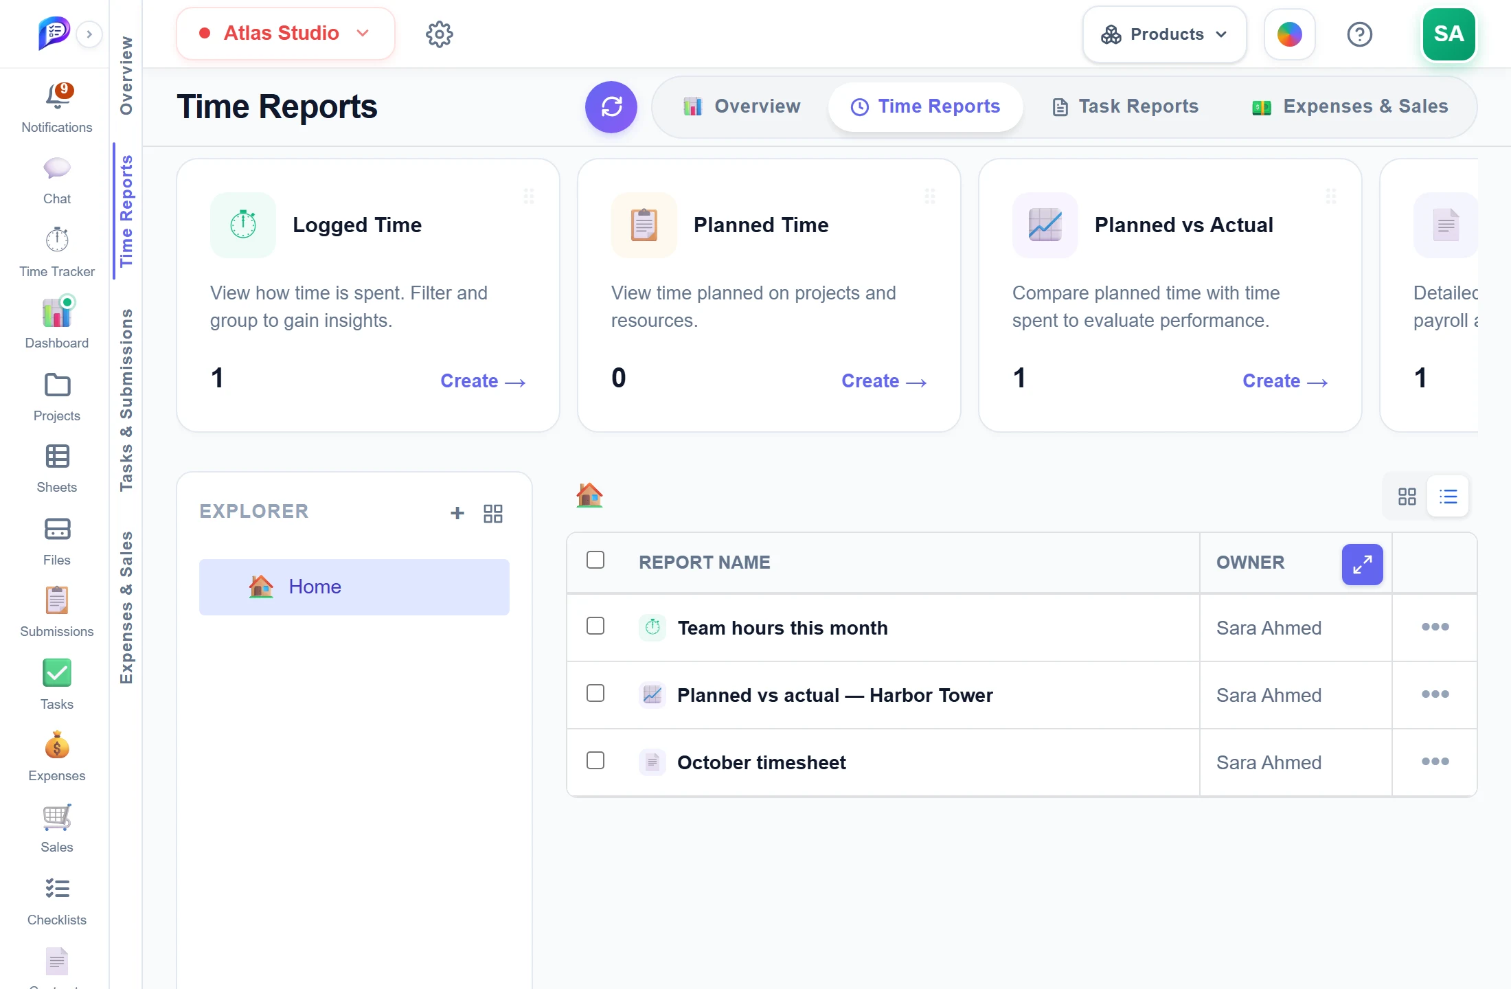Select vertical Tasks & Submissions tab
This screenshot has height=989, width=1511.
[126, 400]
